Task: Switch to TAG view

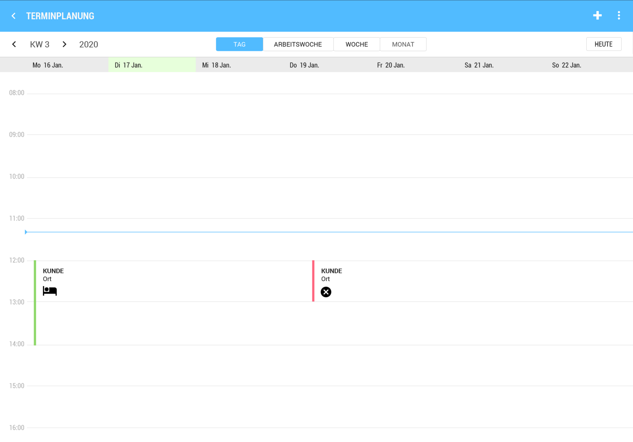Action: 239,44
